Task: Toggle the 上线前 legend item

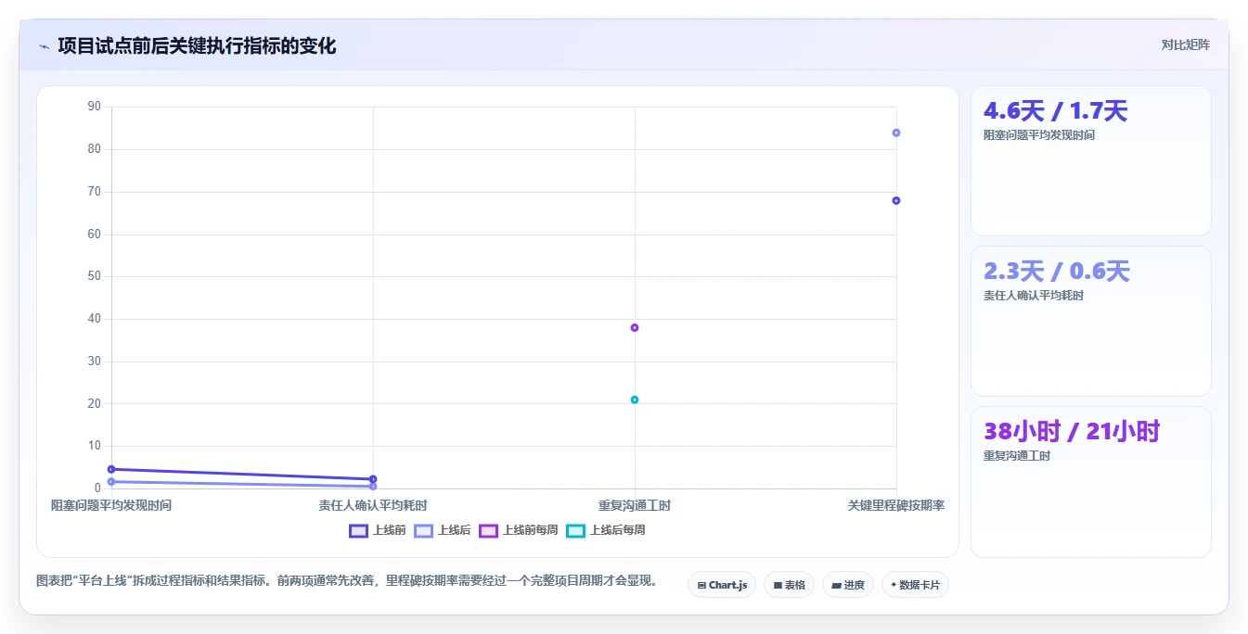Action: point(378,530)
